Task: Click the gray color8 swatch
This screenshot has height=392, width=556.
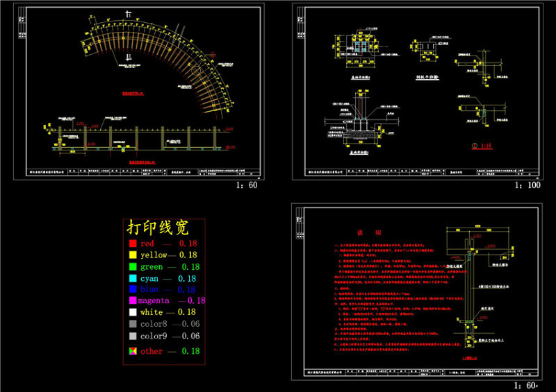Action: [131, 323]
